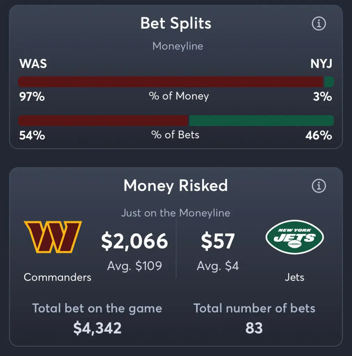Screen dimensions: 352x356
Task: Tap the Washington Commanders logo
Action: (x=53, y=237)
